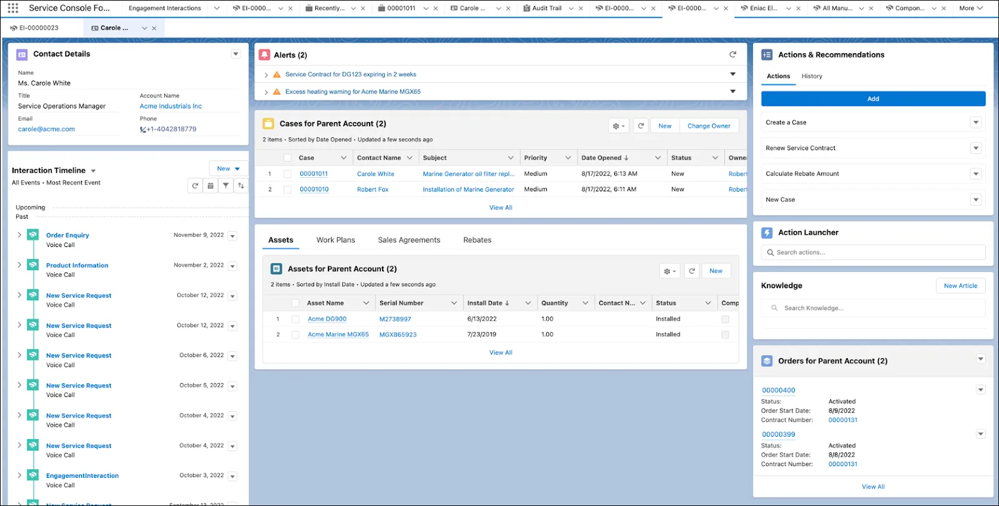Viewport: 999px width, 506px height.
Task: Click the Change Owner button
Action: click(x=709, y=126)
